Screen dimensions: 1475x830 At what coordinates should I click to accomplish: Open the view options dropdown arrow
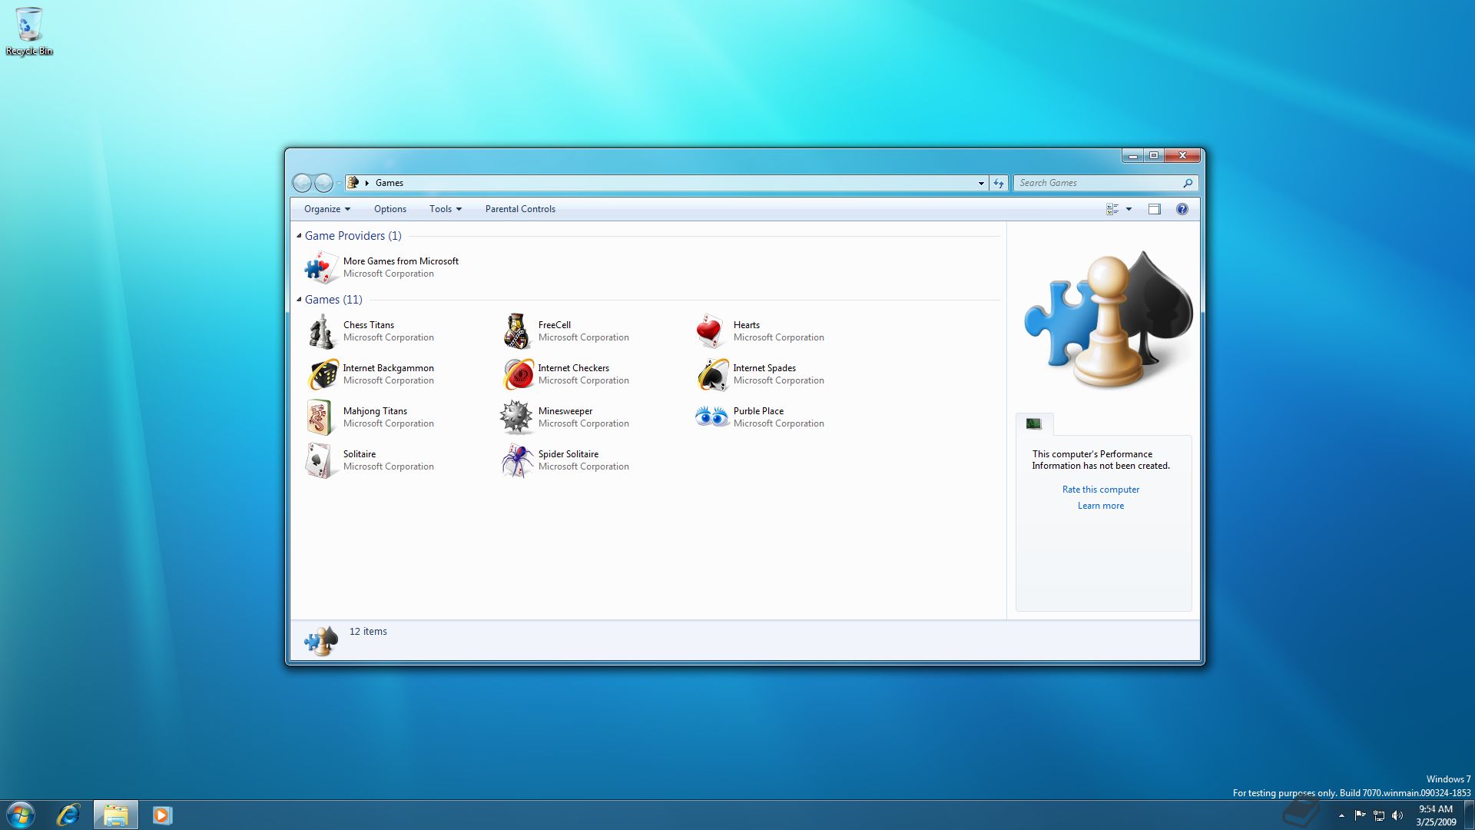click(x=1129, y=209)
